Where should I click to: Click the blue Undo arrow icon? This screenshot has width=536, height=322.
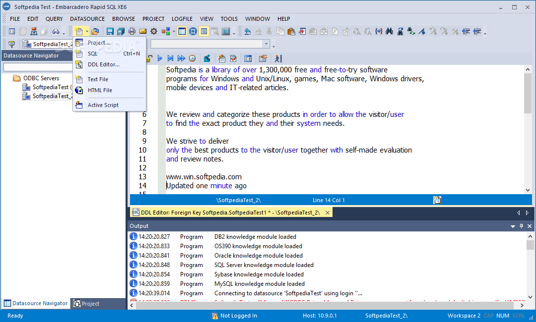coord(248,31)
